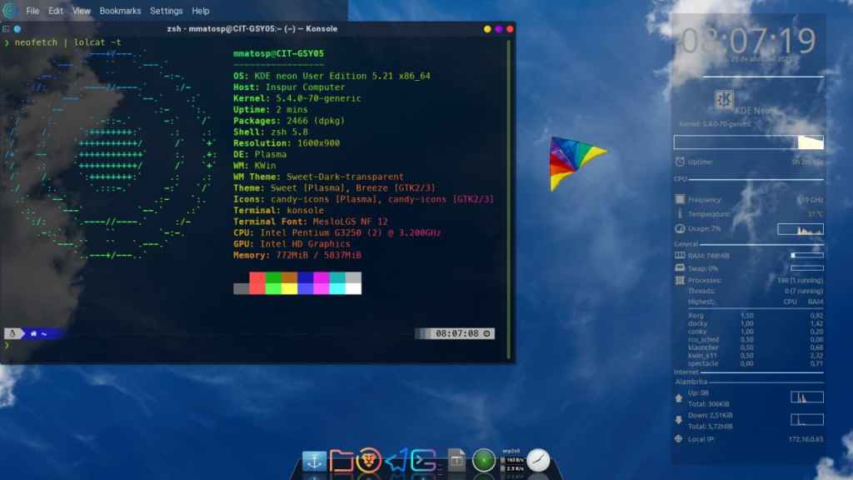This screenshot has height=480, width=853.
Task: Open the window menu icon in Konsole titlebar
Action: pos(7,29)
